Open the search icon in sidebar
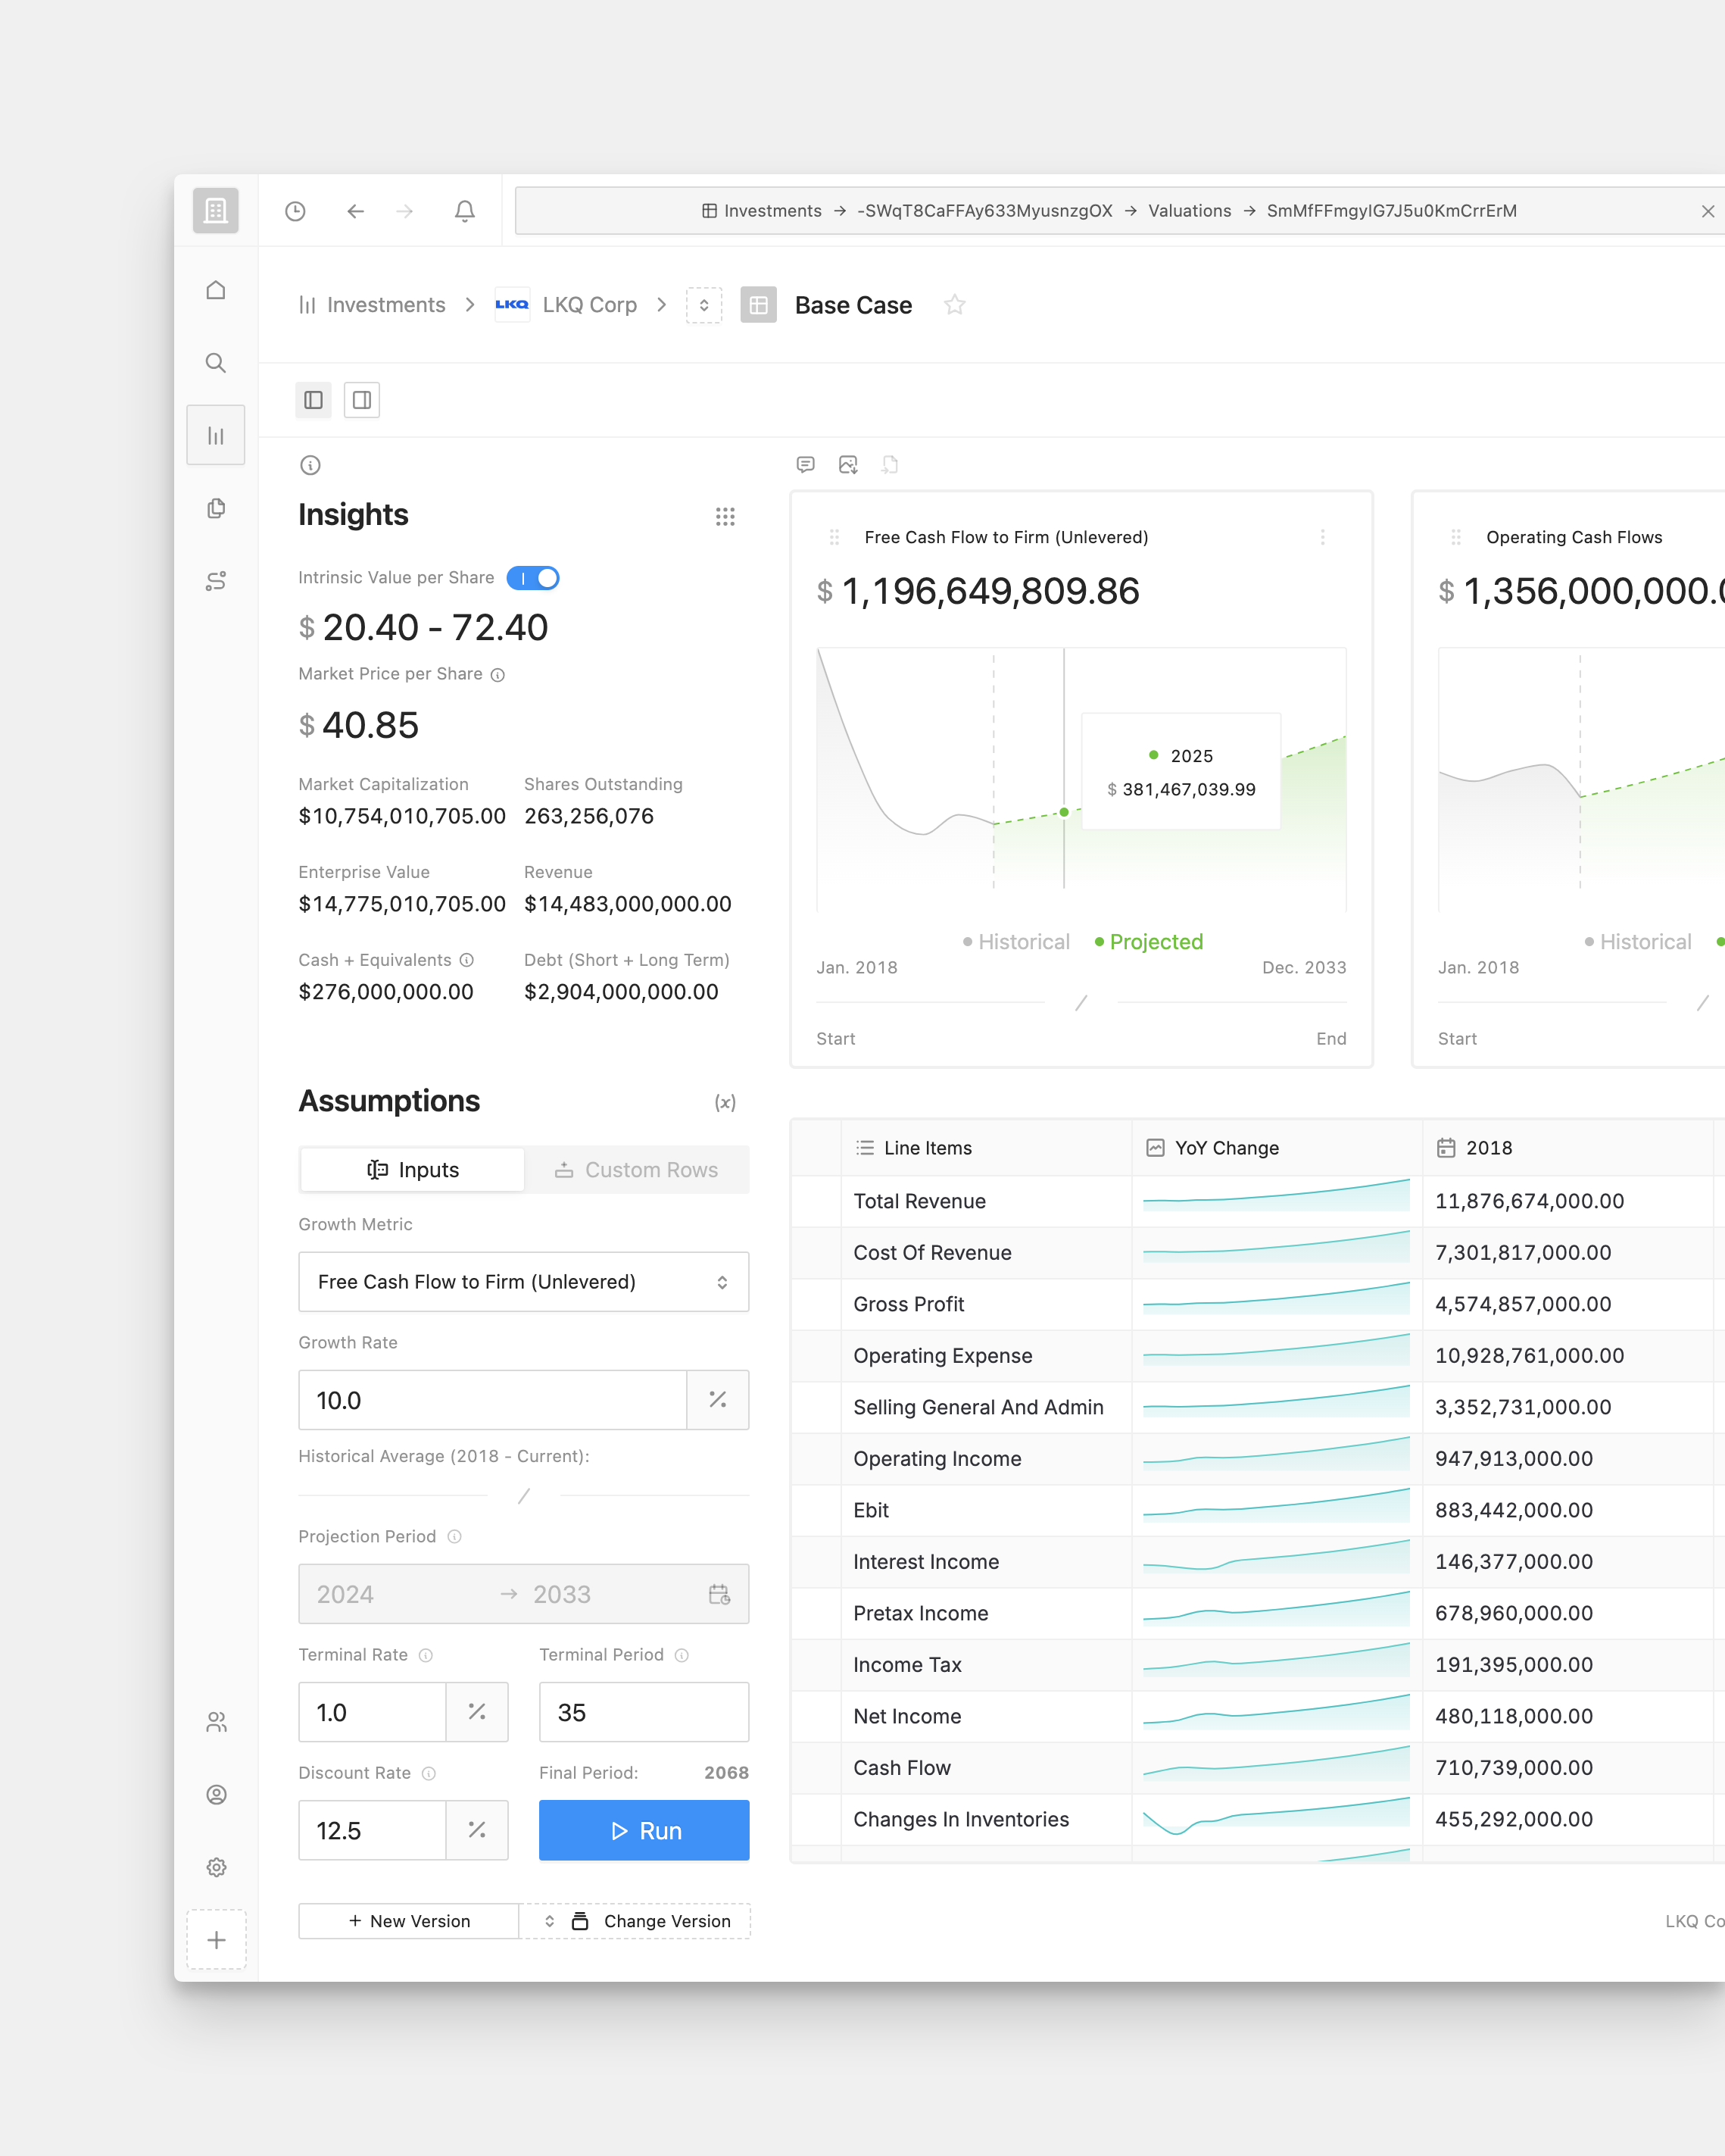Viewport: 1725px width, 2156px height. (216, 363)
